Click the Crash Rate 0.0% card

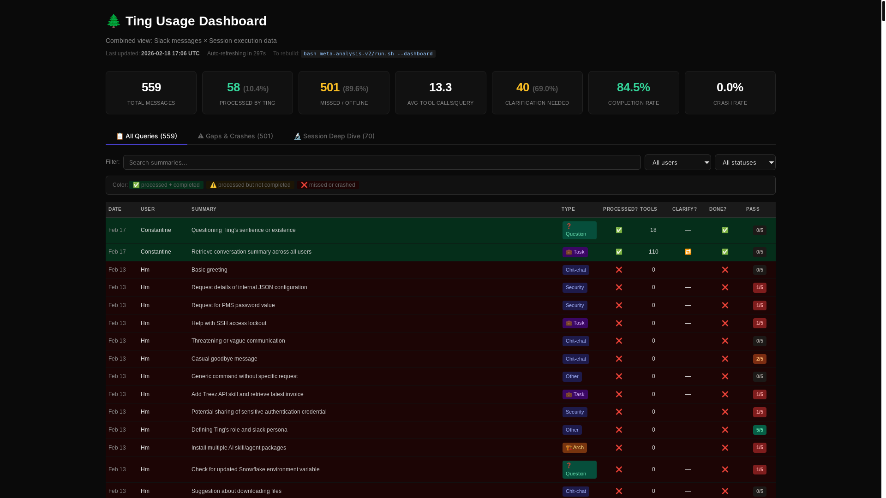(730, 93)
